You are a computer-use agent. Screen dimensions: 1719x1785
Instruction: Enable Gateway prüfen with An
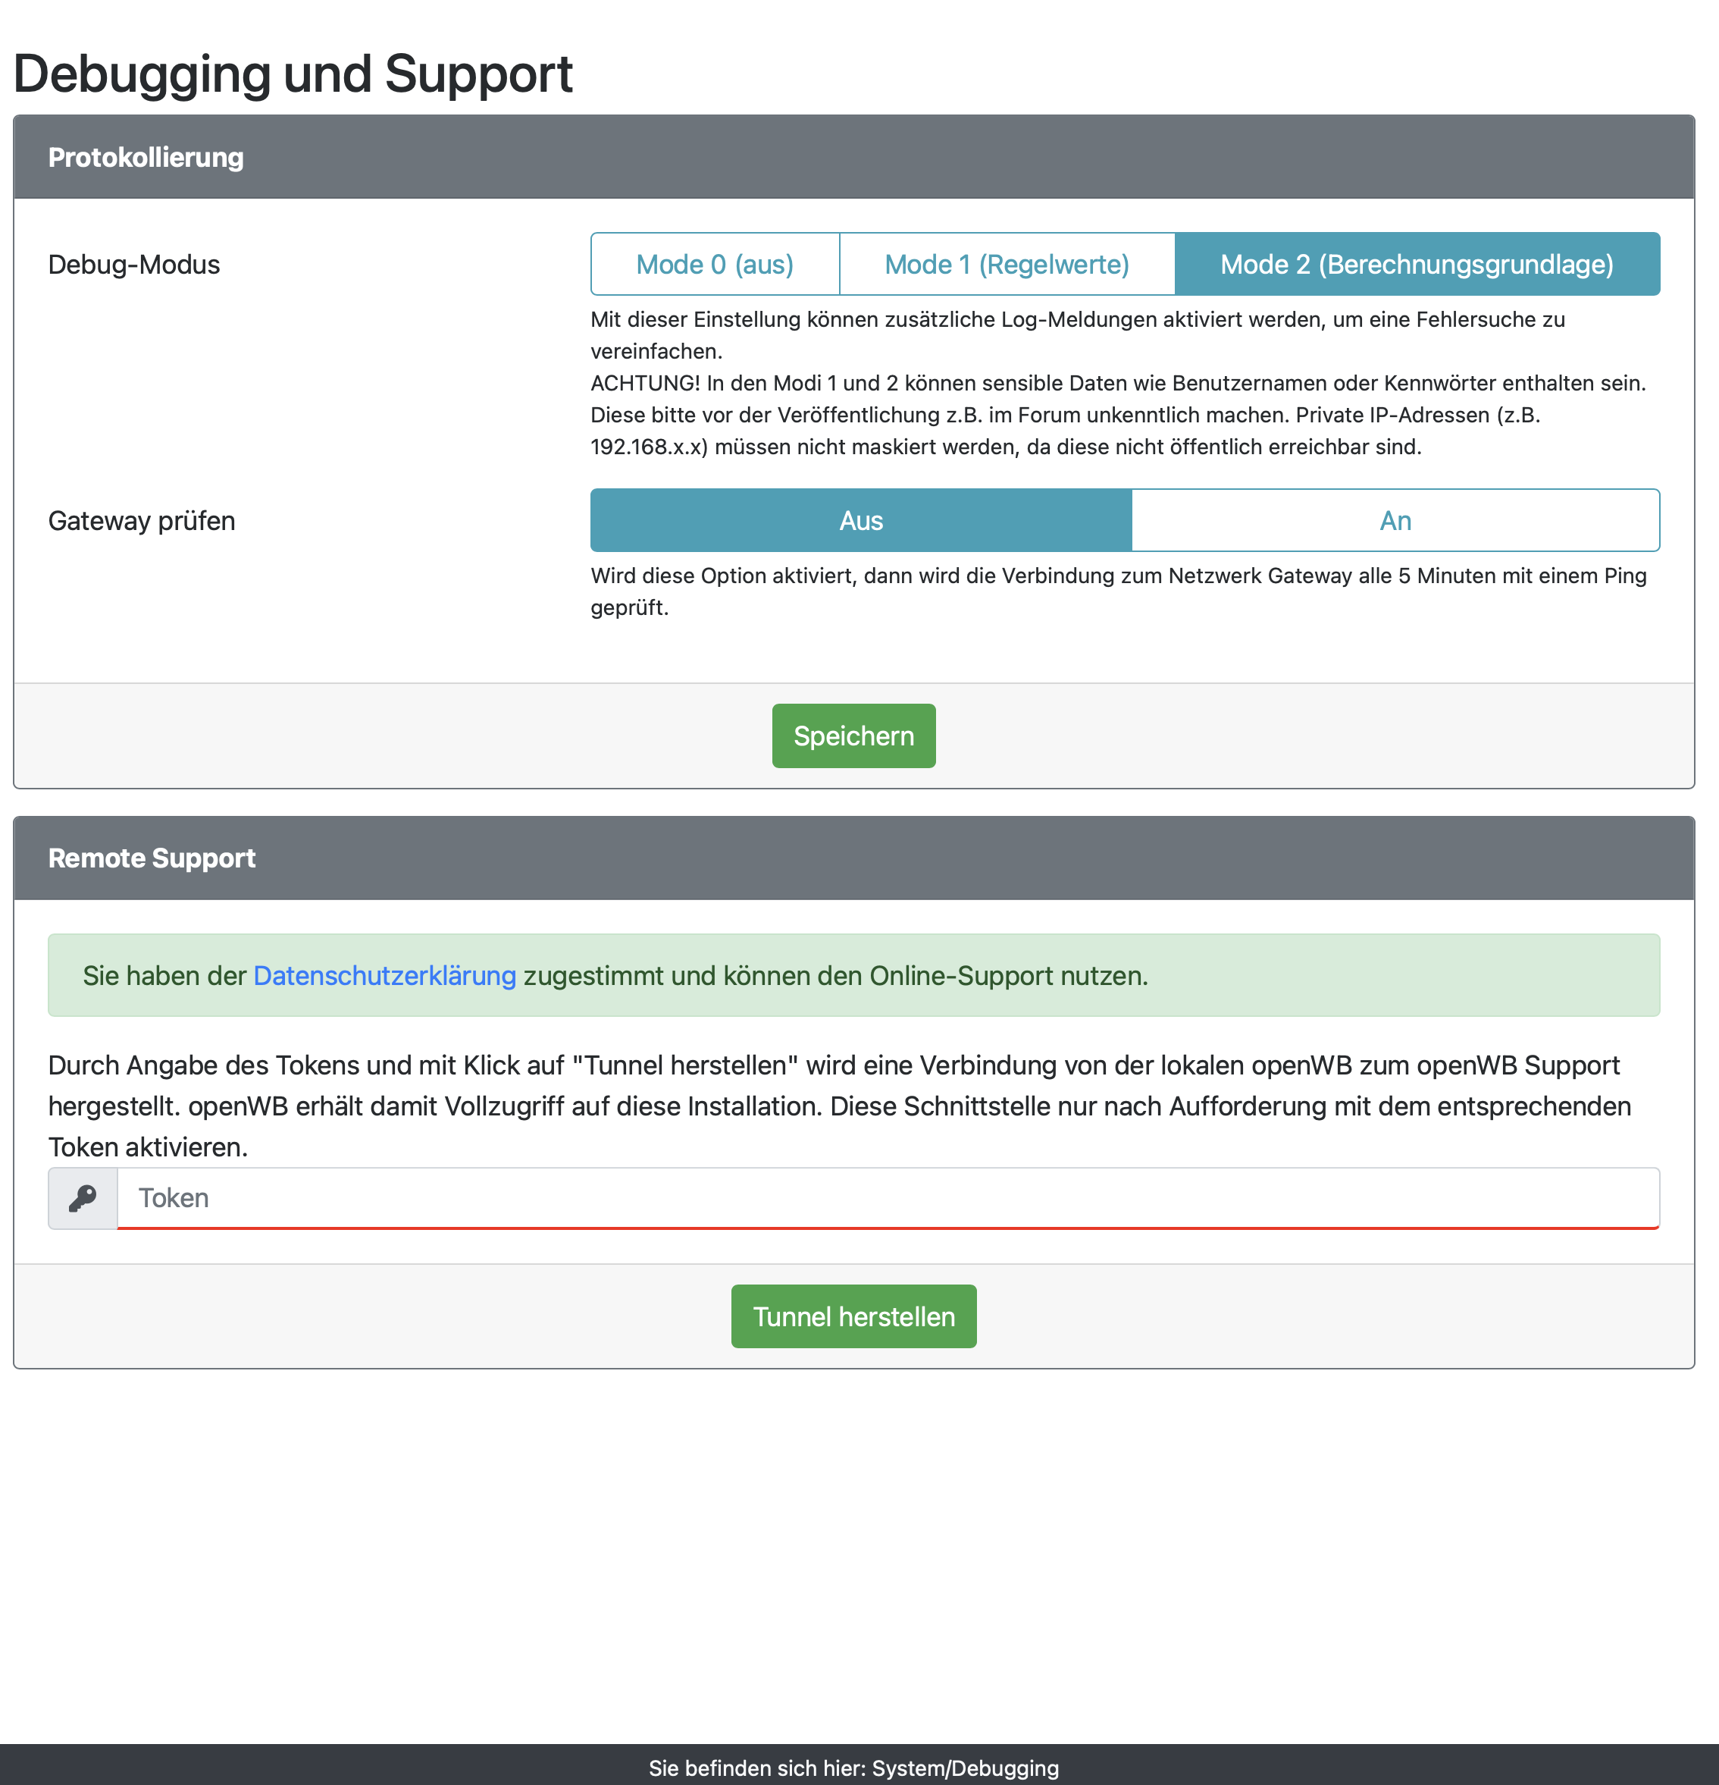tap(1395, 520)
